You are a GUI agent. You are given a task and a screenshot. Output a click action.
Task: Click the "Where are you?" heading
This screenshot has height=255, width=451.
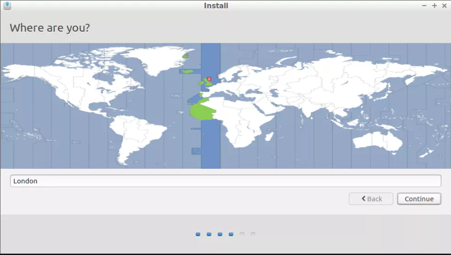tap(50, 28)
